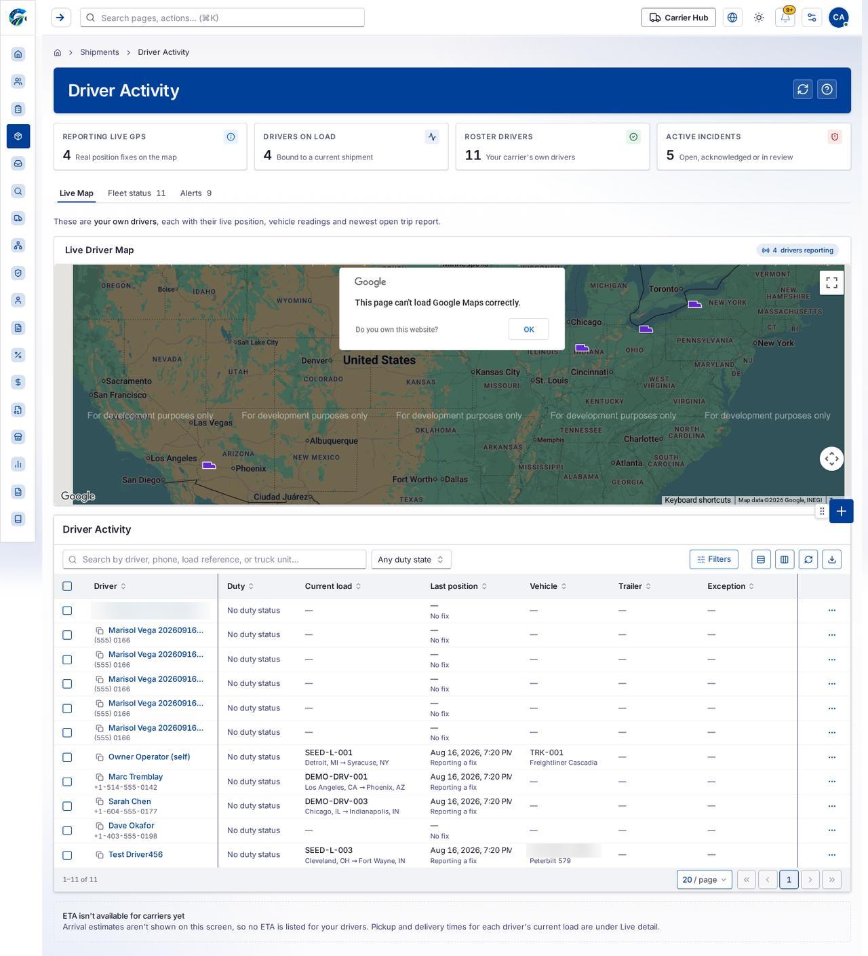Select the Sarah Chen row checkbox
Viewport: 868px width, 956px height.
67,806
